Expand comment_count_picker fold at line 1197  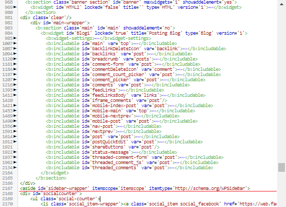[x=15, y=75]
